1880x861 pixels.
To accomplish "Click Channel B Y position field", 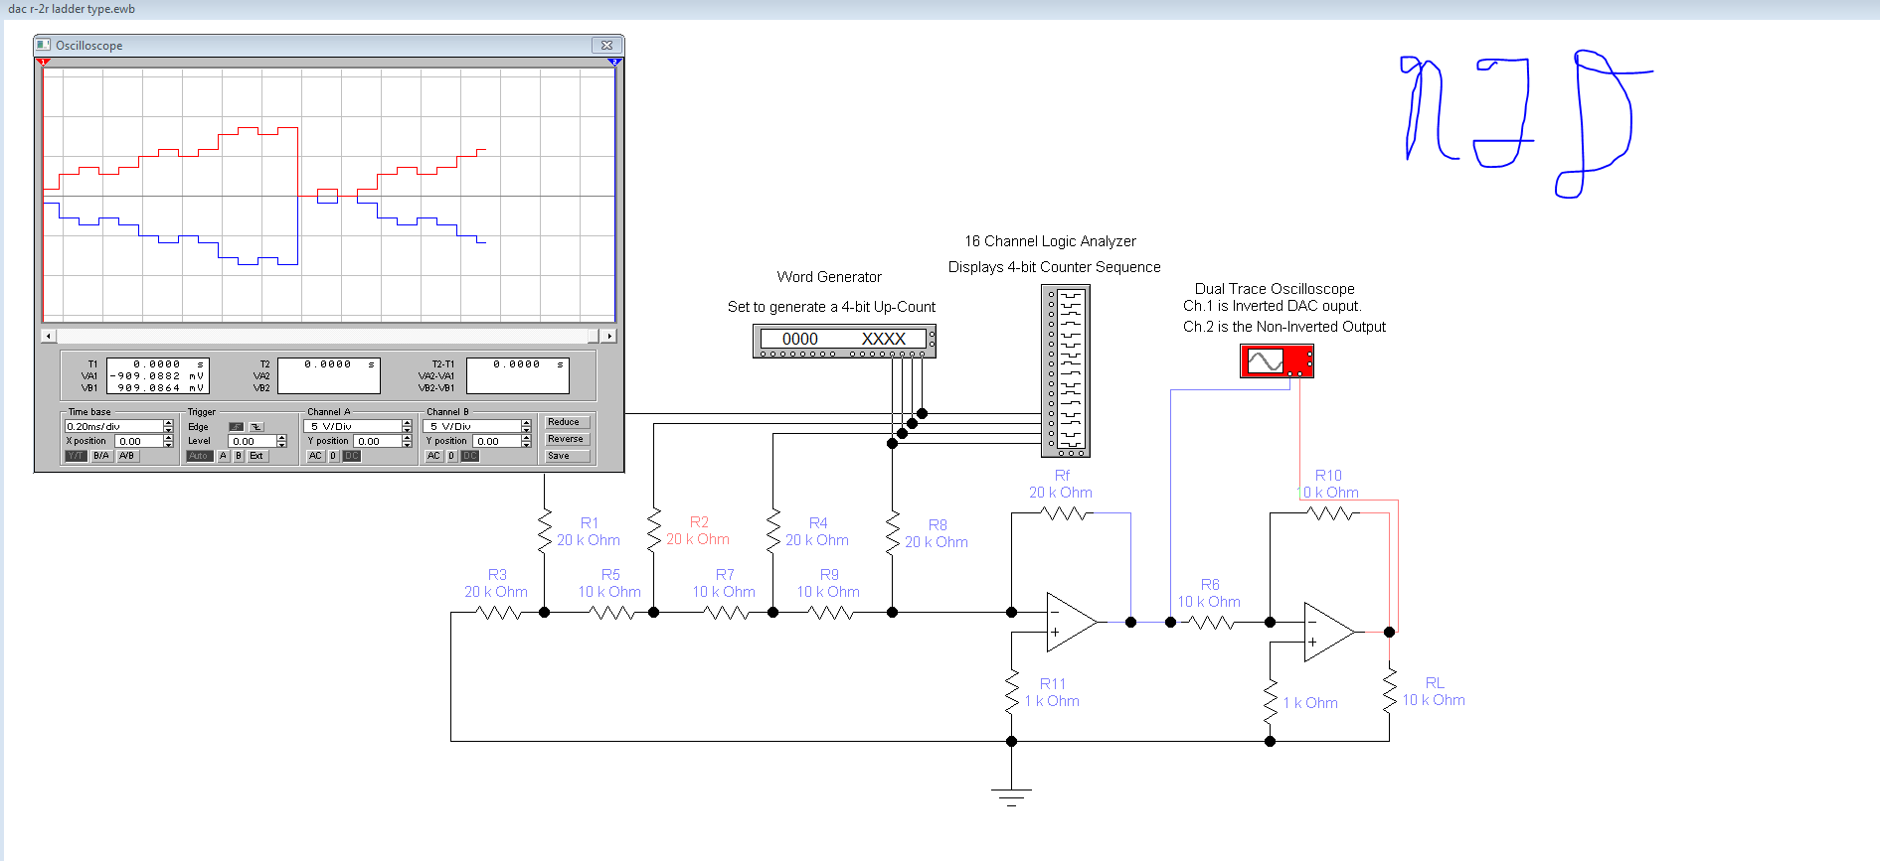I will [x=497, y=441].
